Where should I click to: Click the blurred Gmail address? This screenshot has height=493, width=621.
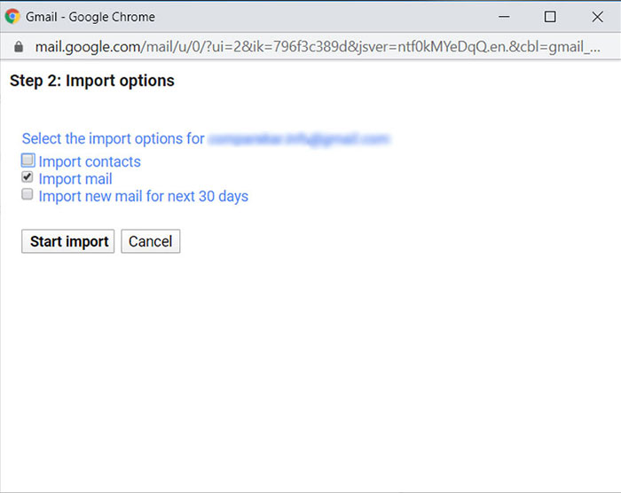298,139
